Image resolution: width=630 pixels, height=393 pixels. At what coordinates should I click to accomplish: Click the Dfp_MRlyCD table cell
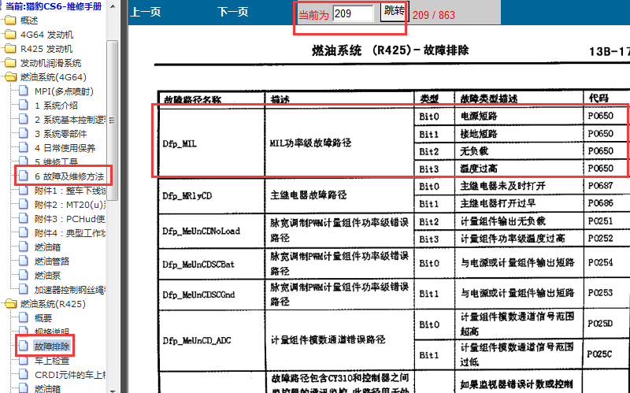tap(212, 195)
